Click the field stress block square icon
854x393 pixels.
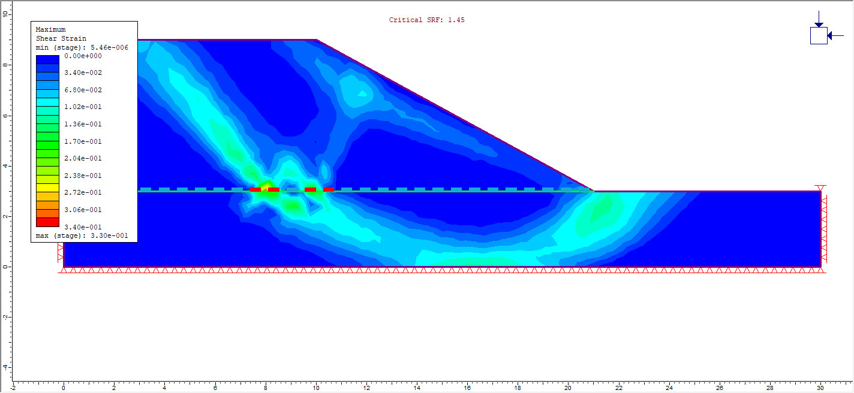pyautogui.click(x=819, y=36)
